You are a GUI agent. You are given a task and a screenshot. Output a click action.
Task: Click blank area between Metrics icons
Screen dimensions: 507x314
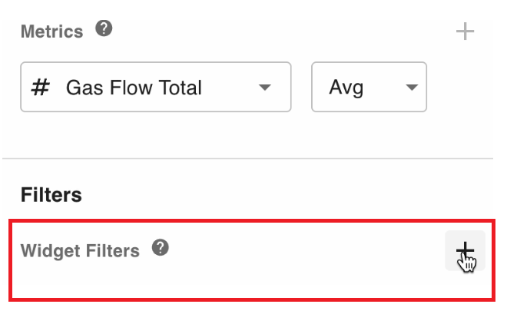click(x=284, y=31)
